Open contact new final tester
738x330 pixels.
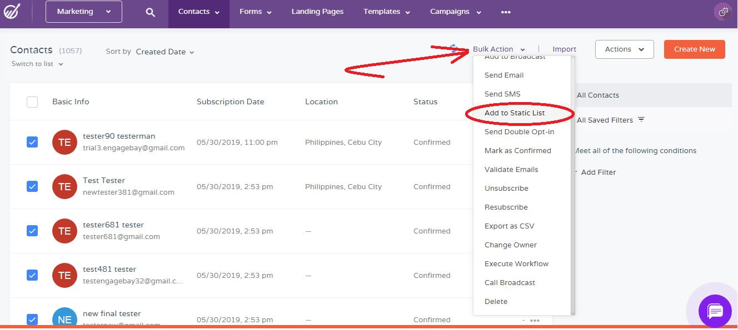click(112, 314)
